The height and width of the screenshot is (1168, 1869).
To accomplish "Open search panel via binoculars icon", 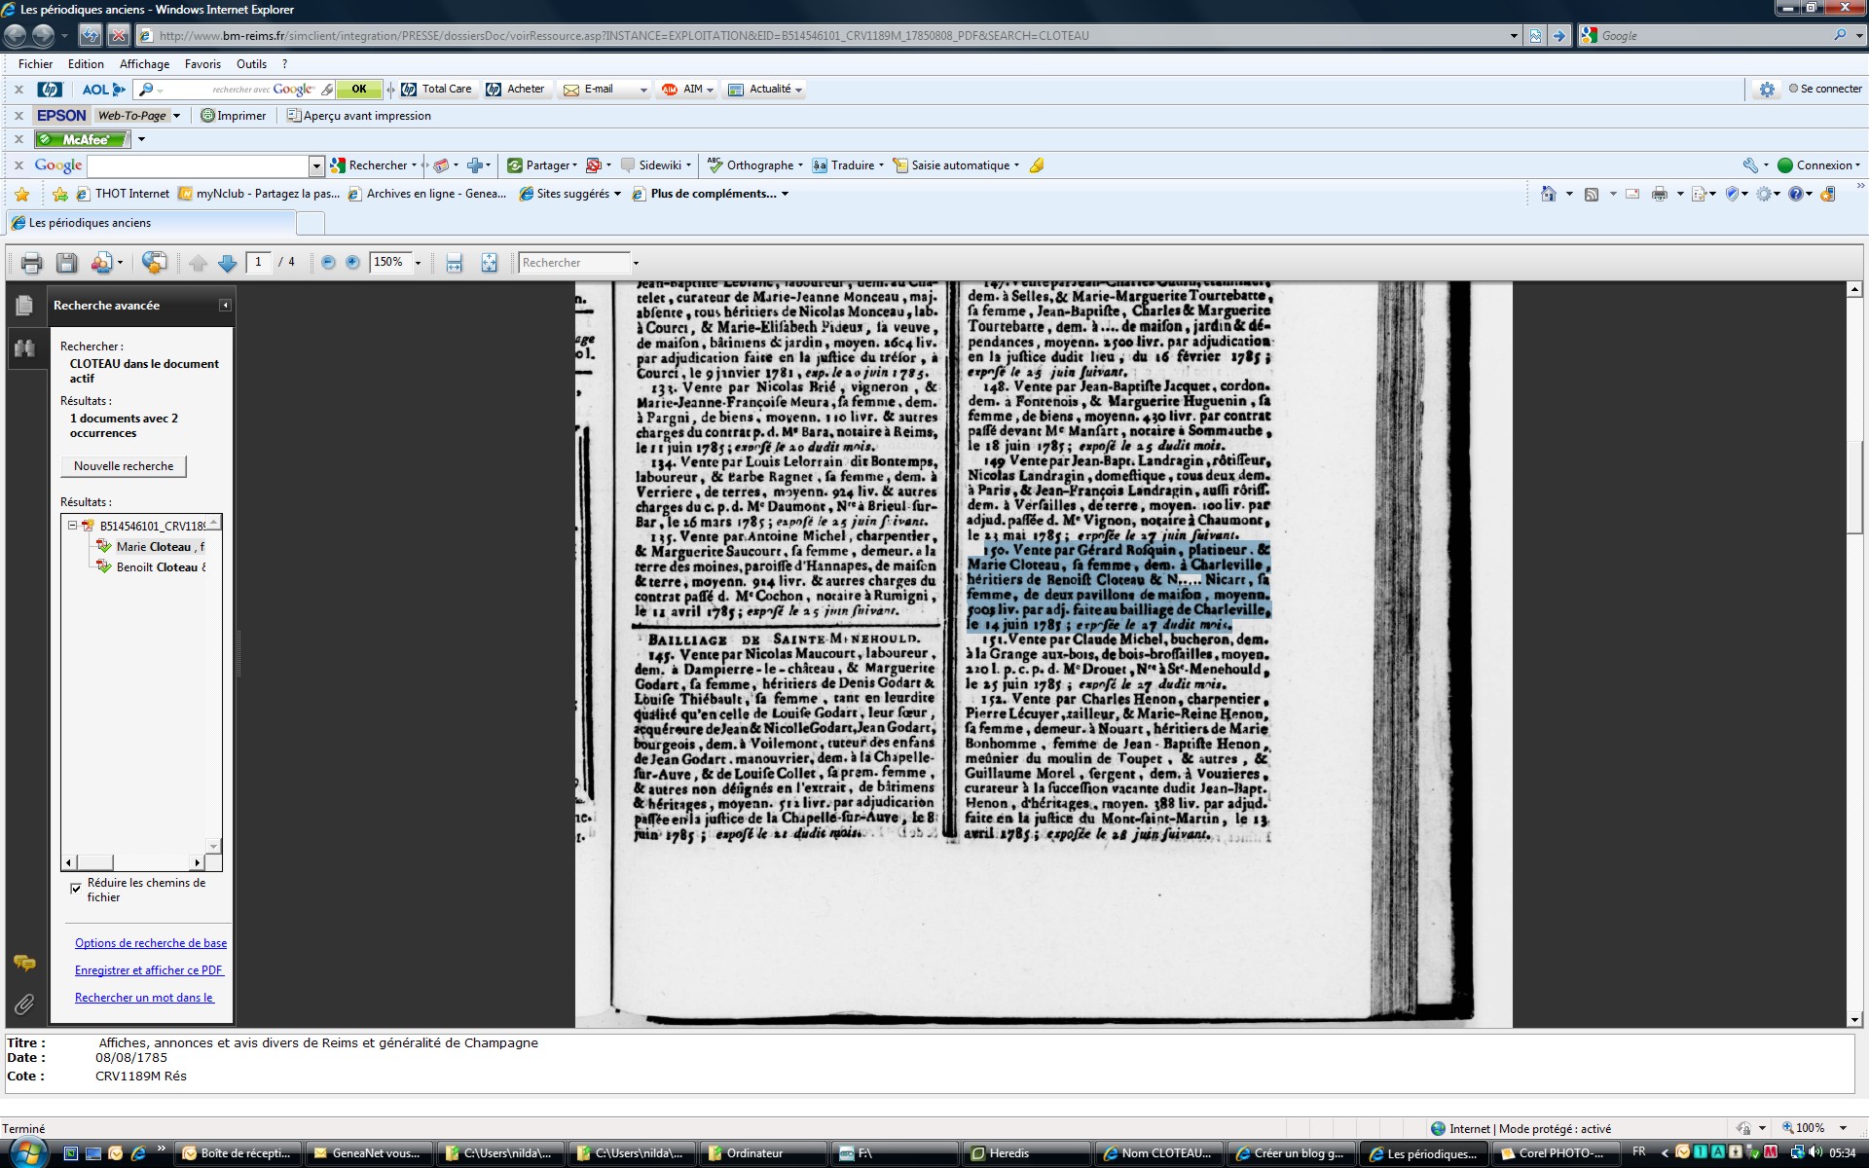I will tap(24, 348).
